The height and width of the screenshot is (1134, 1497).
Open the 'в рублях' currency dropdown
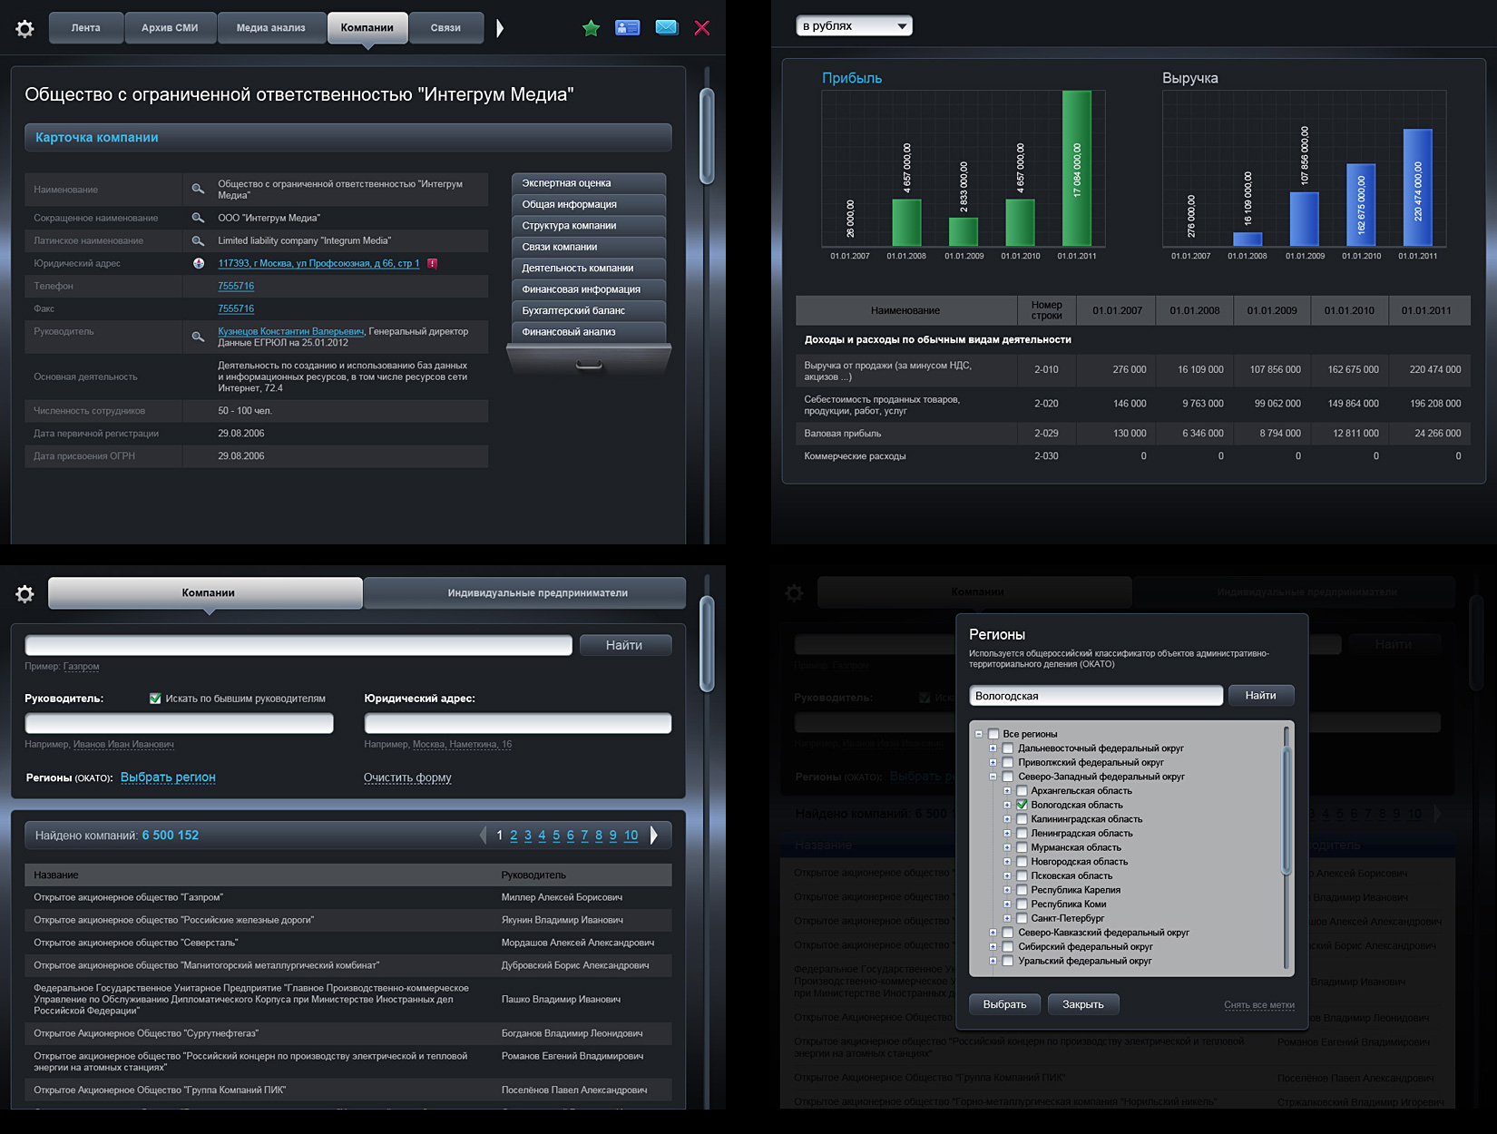[x=854, y=26]
